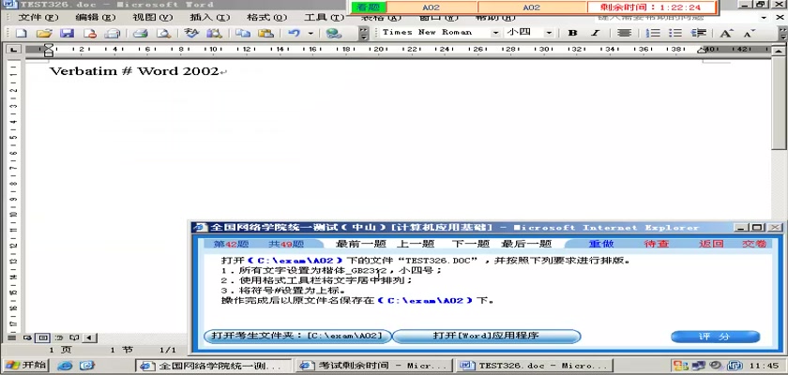Click 打开[Word]应用程序 button
Image resolution: width=788 pixels, height=375 pixels.
[x=486, y=336]
